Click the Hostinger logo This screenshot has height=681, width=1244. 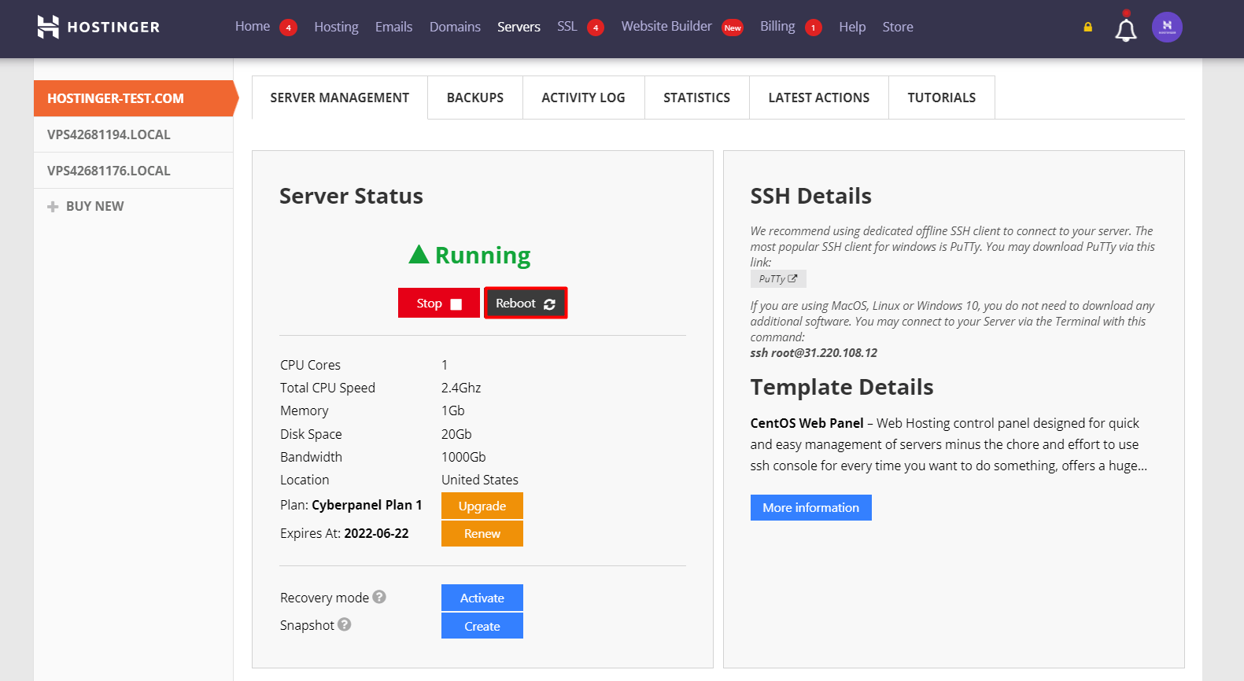[98, 27]
